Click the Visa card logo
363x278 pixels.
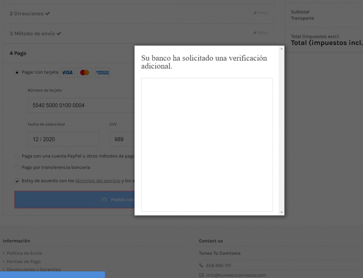pos(67,72)
